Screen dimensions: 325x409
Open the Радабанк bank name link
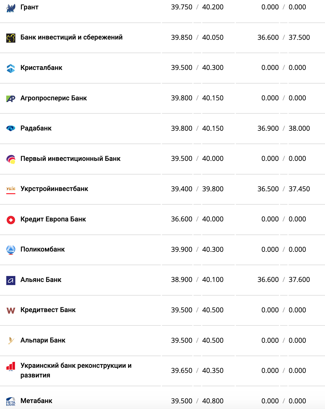(x=36, y=128)
